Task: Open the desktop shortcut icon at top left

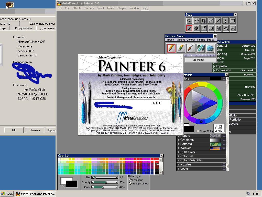Action: [x=10, y=5]
